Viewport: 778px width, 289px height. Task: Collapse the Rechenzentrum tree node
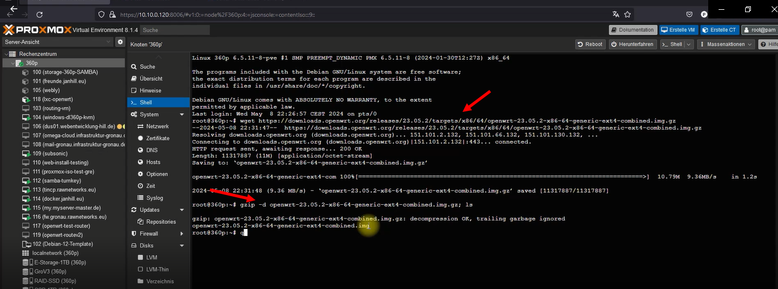[x=6, y=54]
